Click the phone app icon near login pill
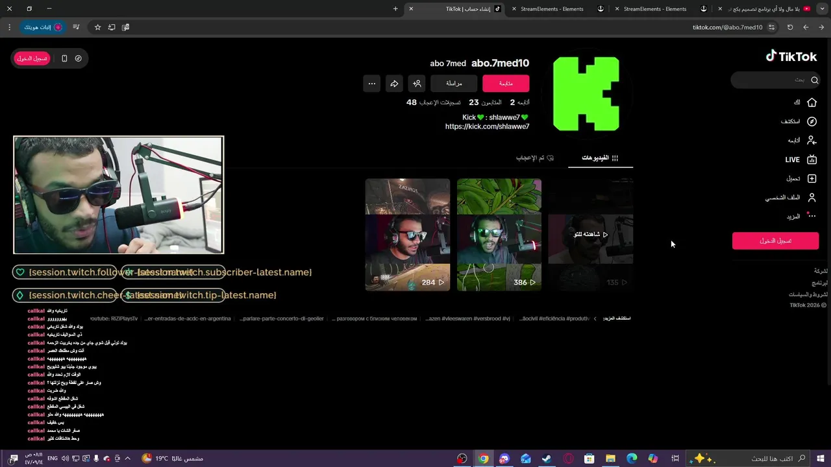Image resolution: width=831 pixels, height=467 pixels. 64,58
